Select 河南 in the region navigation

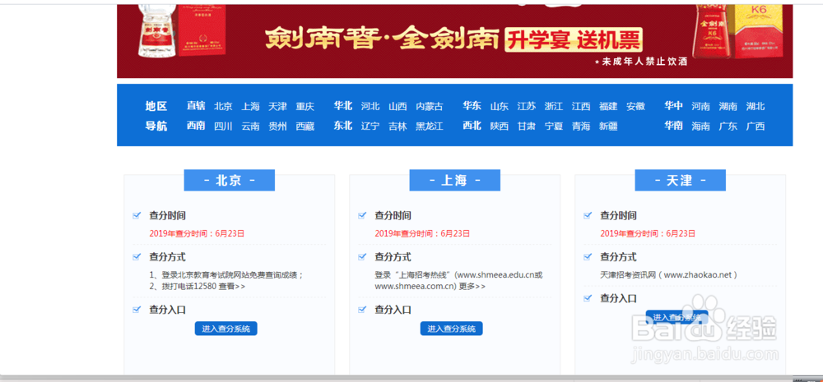(700, 106)
